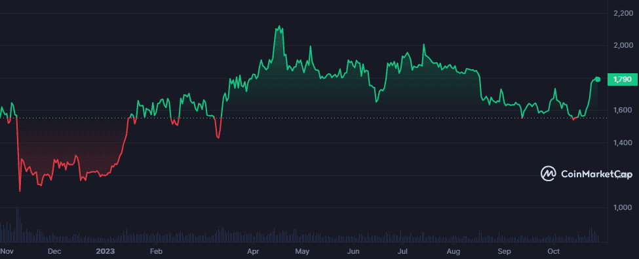639x259 pixels.
Task: Click the Feb label on the time axis
Action: click(x=156, y=251)
